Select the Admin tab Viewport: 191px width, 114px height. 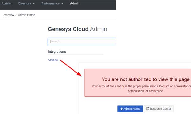click(x=75, y=3)
